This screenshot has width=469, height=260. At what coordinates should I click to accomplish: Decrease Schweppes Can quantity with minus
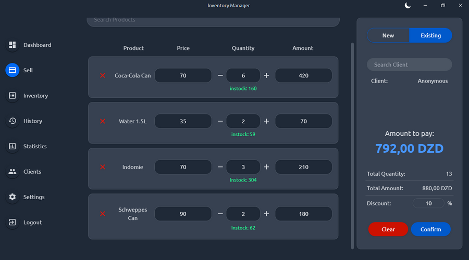(220, 214)
